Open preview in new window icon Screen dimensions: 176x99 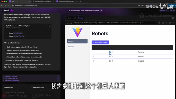(170, 23)
